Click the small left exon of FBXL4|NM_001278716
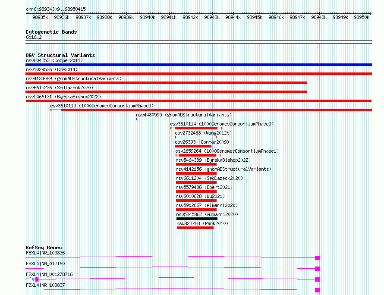 tap(37, 279)
